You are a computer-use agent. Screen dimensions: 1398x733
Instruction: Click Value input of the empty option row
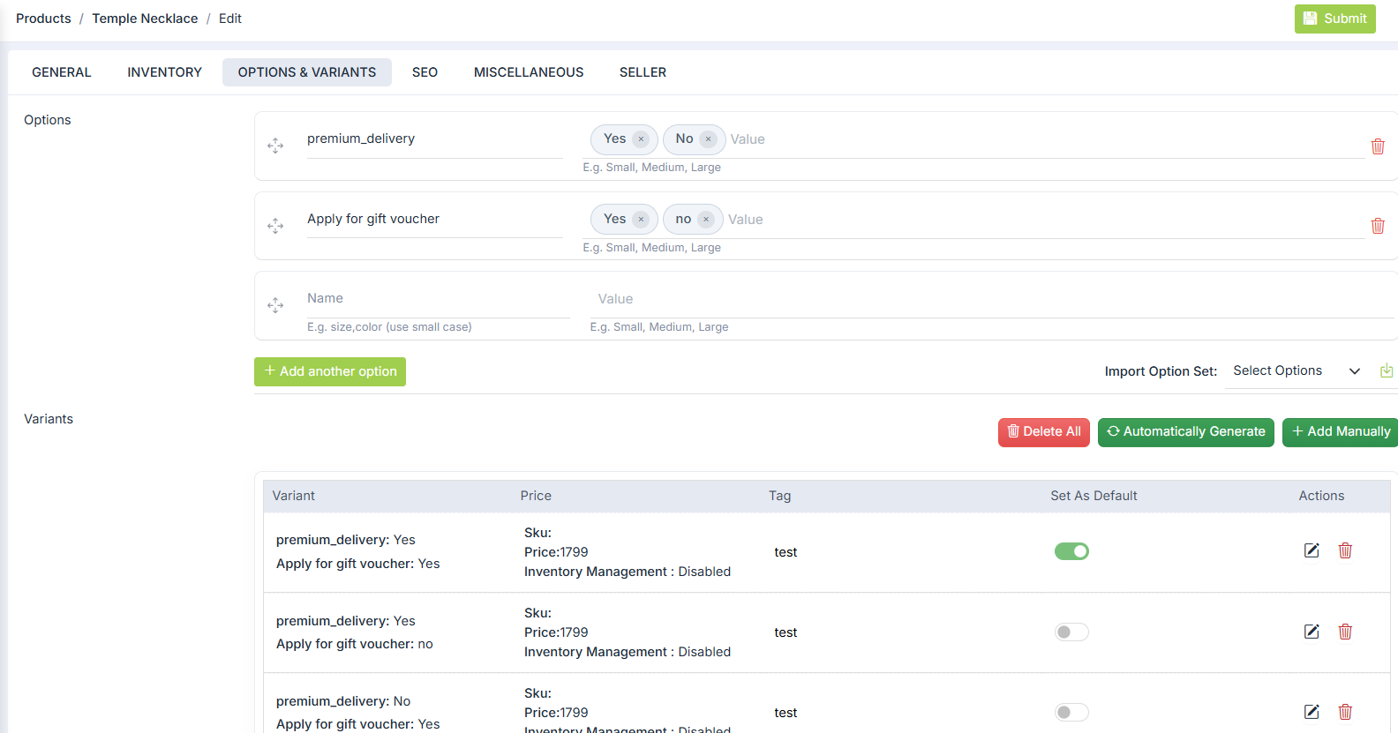click(x=994, y=299)
